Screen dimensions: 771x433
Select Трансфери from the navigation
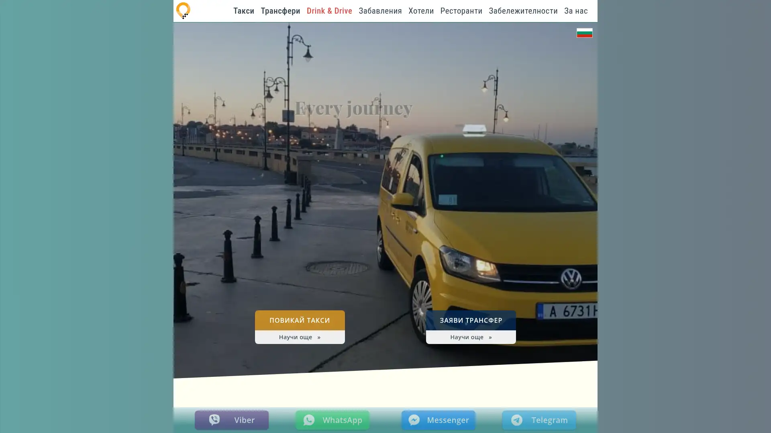coord(280,11)
